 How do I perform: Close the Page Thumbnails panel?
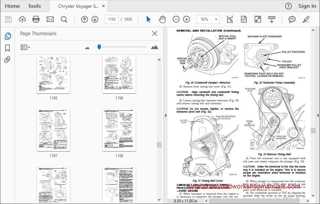pos(155,33)
